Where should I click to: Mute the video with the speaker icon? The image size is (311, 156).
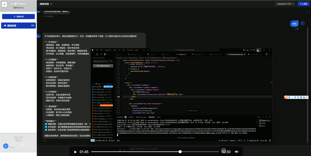[237, 152]
